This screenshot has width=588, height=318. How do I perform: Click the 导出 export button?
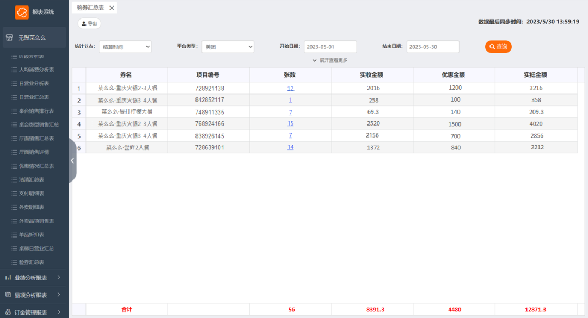[89, 23]
